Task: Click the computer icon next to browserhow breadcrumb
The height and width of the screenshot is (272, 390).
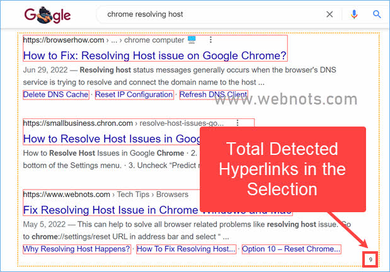Action: click(x=192, y=40)
